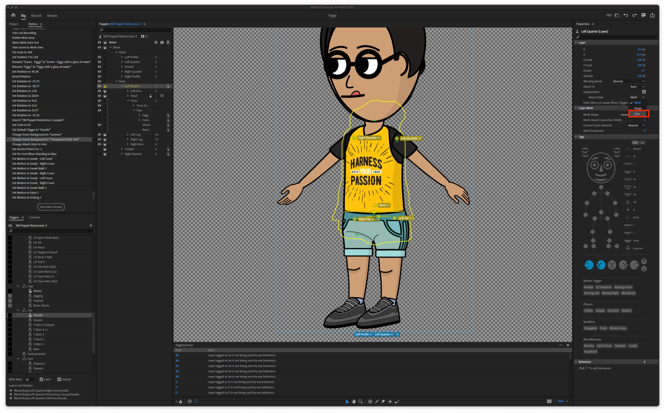This screenshot has height=413, width=665.
Task: Click the Home icon
Action: point(13,15)
